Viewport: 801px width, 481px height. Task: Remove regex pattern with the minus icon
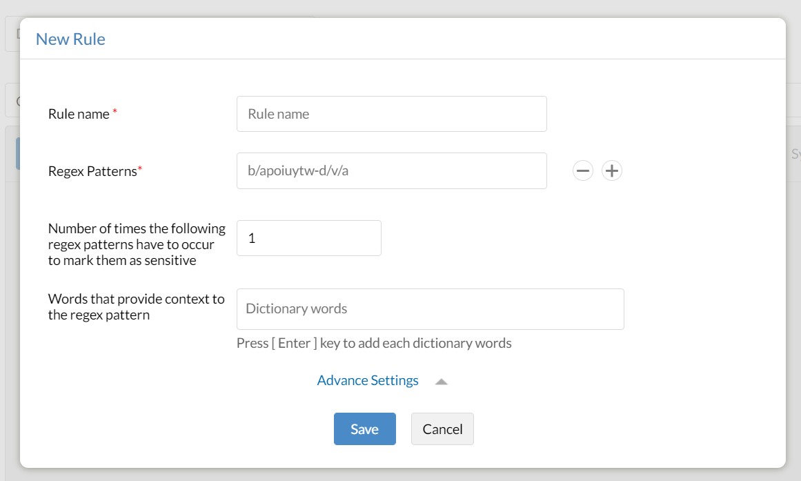583,170
